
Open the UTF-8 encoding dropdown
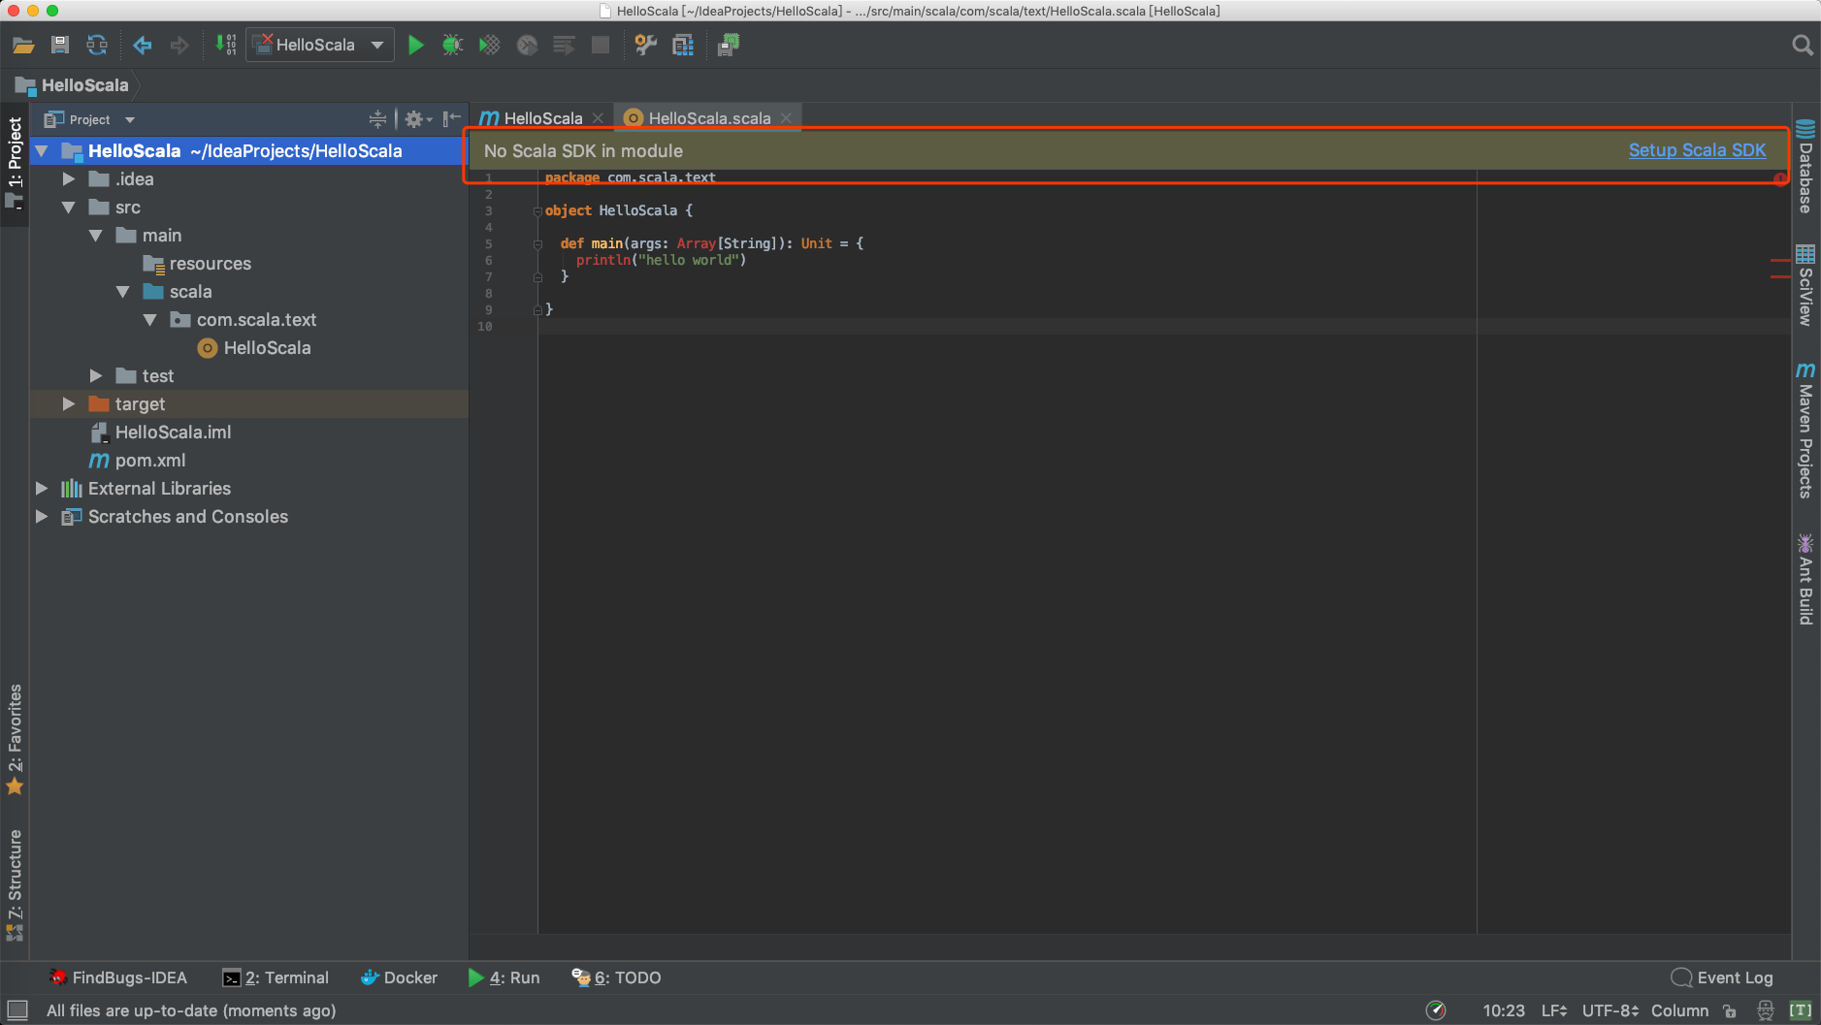coord(1610,1010)
